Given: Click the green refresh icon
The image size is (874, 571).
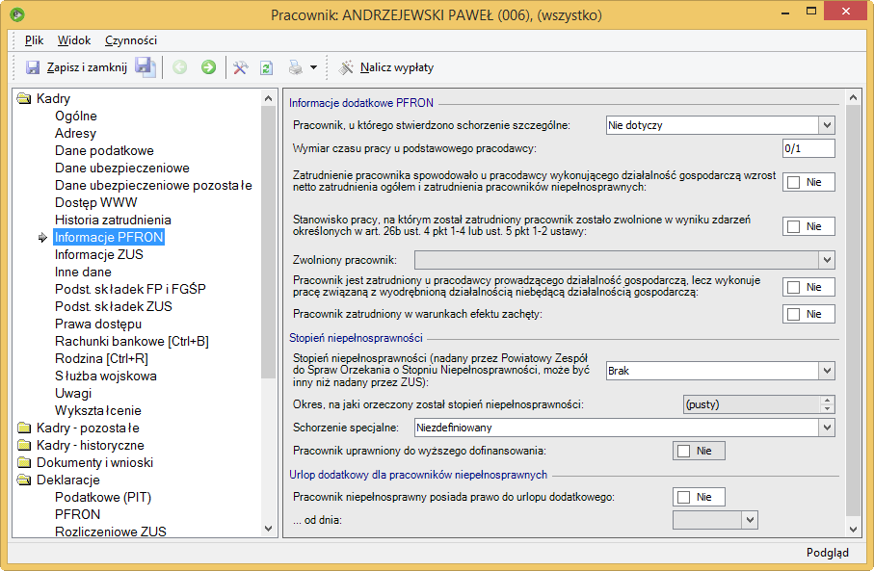Looking at the screenshot, I should pos(266,67).
